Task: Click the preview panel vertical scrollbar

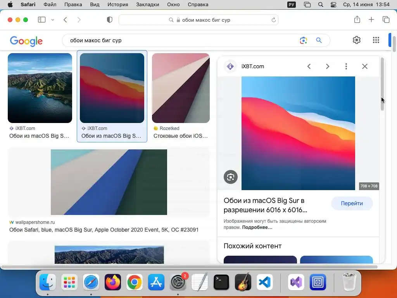Action: coord(382,84)
